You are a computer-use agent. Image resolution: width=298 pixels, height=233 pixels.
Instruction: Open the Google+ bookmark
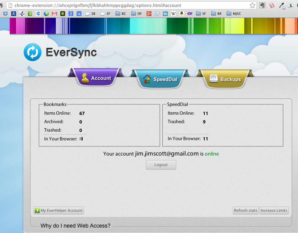tap(149, 14)
